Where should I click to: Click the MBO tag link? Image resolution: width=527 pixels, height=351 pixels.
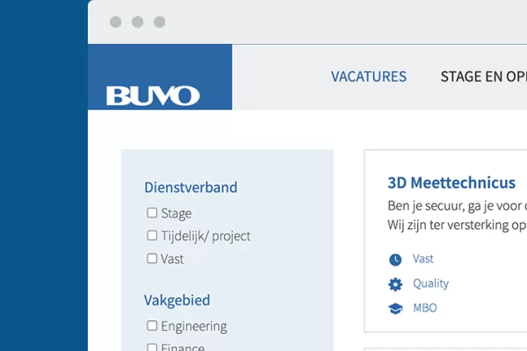click(x=425, y=308)
